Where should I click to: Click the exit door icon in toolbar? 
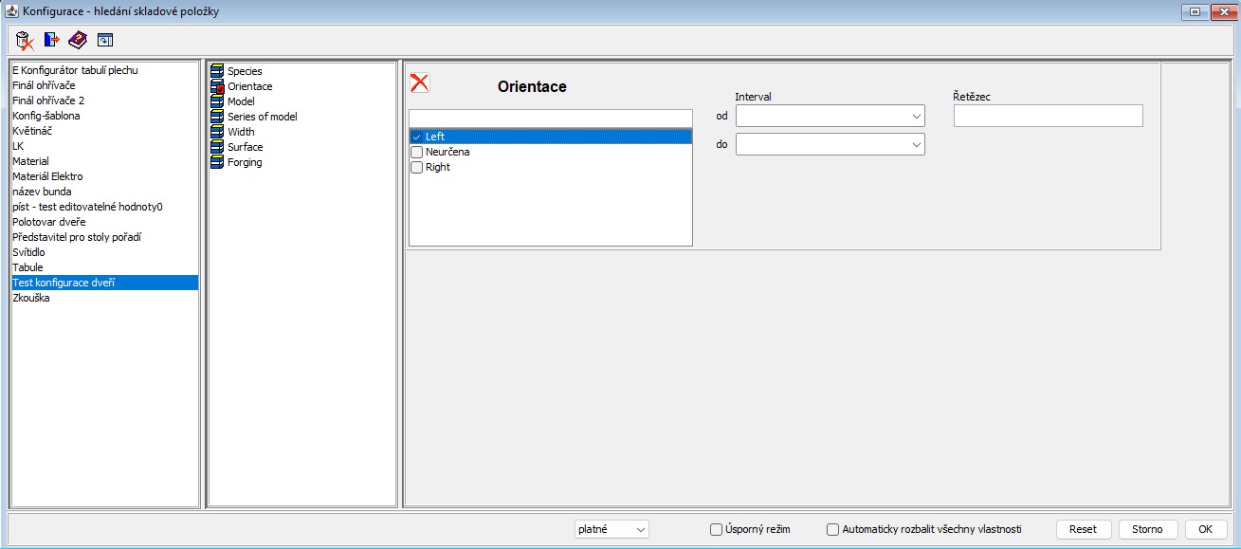pyautogui.click(x=52, y=40)
